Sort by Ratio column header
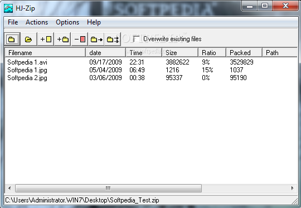The width and height of the screenshot is (301, 208). pyautogui.click(x=212, y=53)
